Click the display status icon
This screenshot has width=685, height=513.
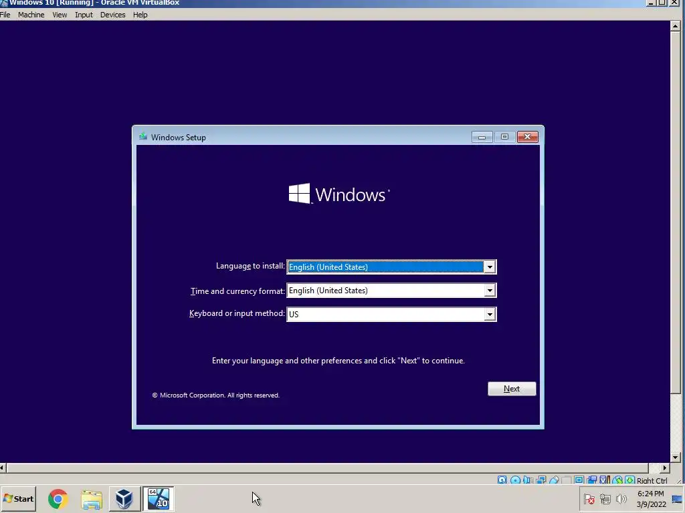click(x=579, y=480)
